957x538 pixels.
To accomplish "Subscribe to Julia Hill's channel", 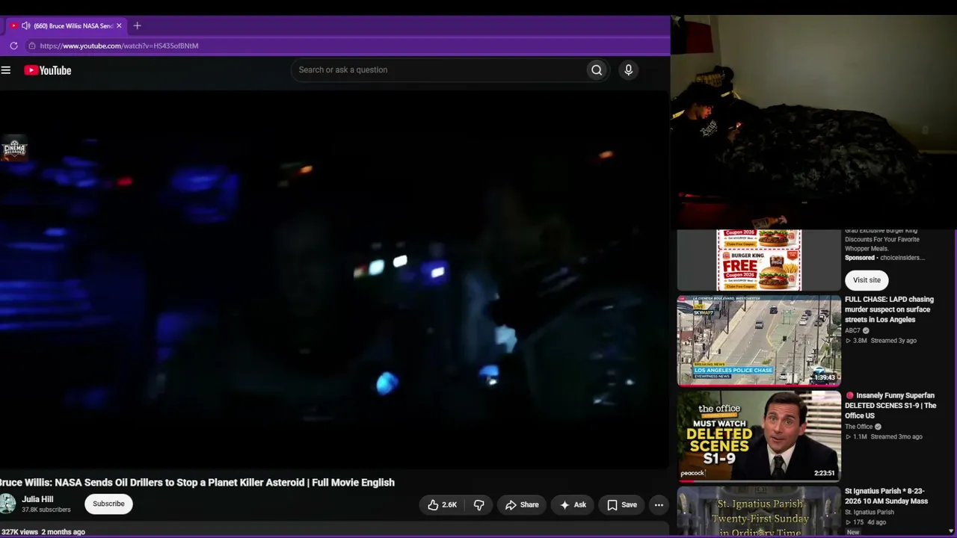I will coord(108,504).
